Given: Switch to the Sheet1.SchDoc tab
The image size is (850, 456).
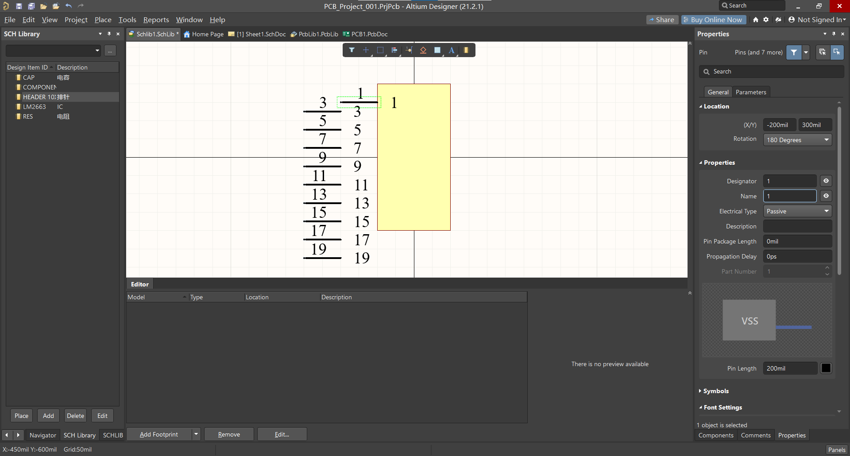Looking at the screenshot, I should (x=257, y=34).
